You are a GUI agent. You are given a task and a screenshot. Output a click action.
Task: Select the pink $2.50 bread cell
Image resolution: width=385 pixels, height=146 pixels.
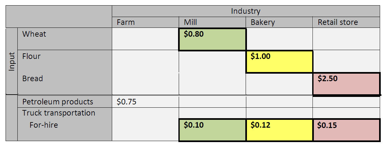point(346,84)
